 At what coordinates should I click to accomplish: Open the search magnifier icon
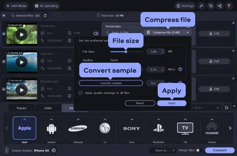[x=201, y=6]
